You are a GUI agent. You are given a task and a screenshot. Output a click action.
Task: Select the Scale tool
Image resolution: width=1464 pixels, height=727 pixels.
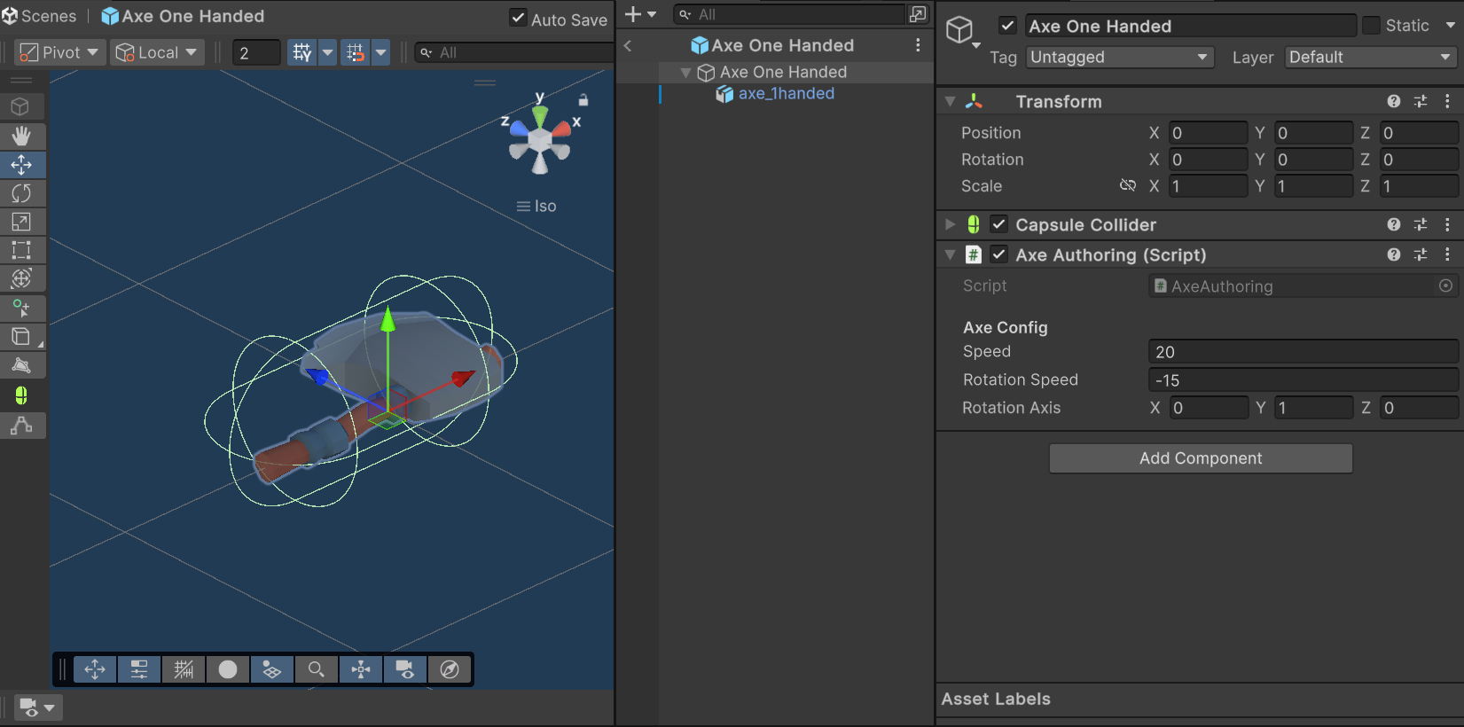point(21,222)
